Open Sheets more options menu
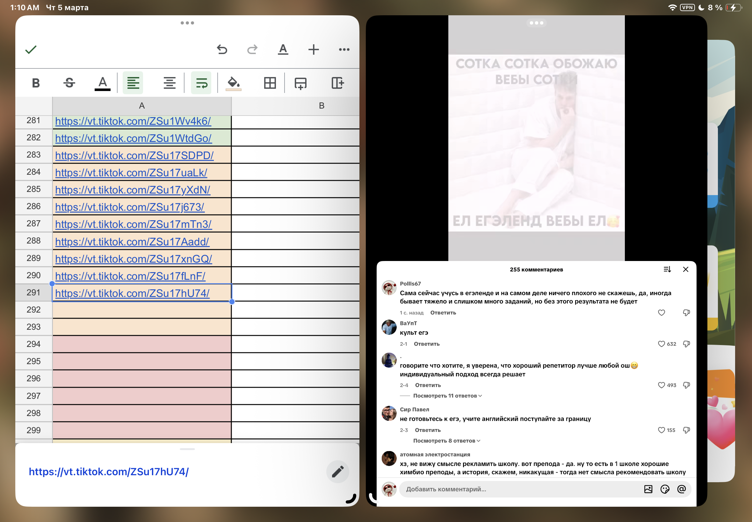Image resolution: width=752 pixels, height=522 pixels. 344,50
